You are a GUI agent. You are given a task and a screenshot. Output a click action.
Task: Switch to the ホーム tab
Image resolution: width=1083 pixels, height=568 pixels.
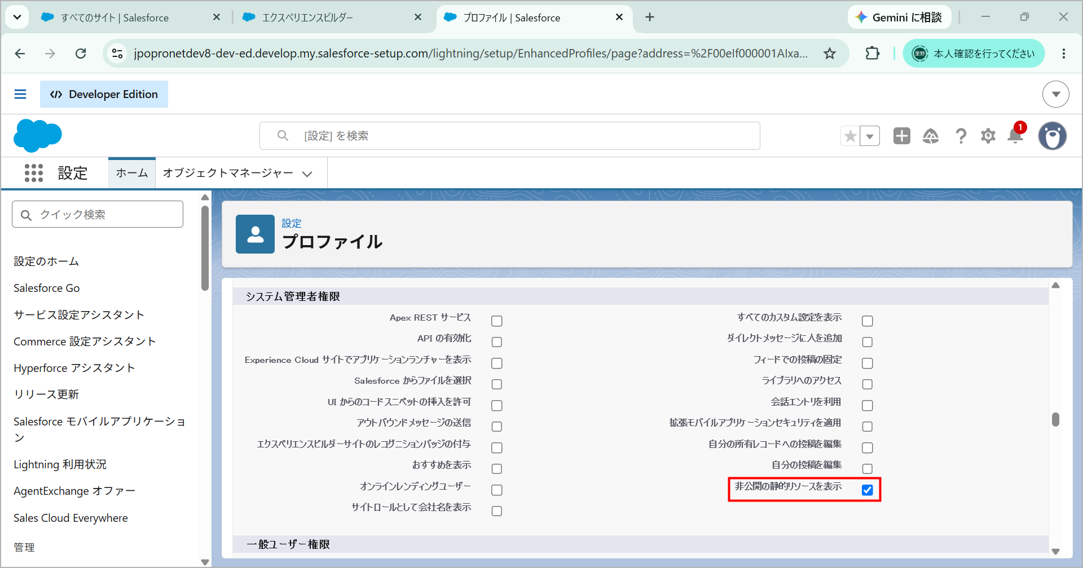pyautogui.click(x=132, y=173)
